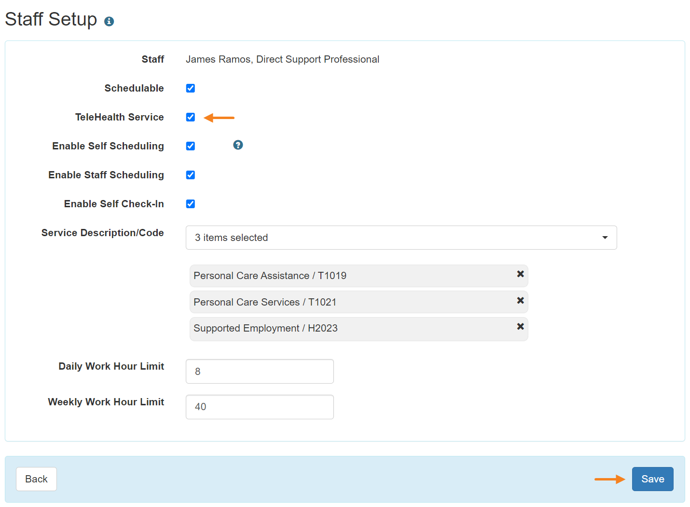Click the Weekly Work Hour Limit field
Screen dimensions: 690x507
point(259,407)
